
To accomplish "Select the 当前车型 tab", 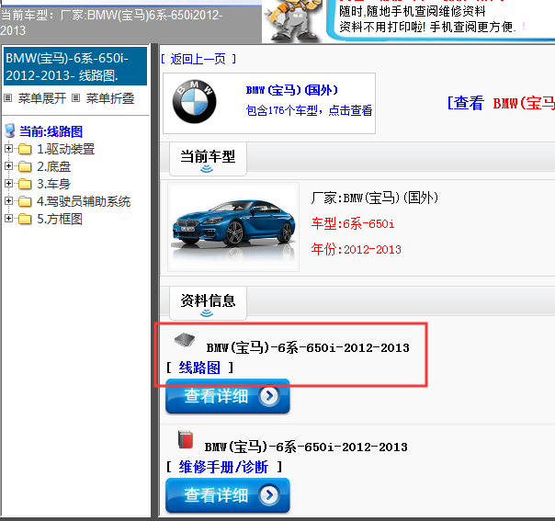I will click(x=208, y=159).
